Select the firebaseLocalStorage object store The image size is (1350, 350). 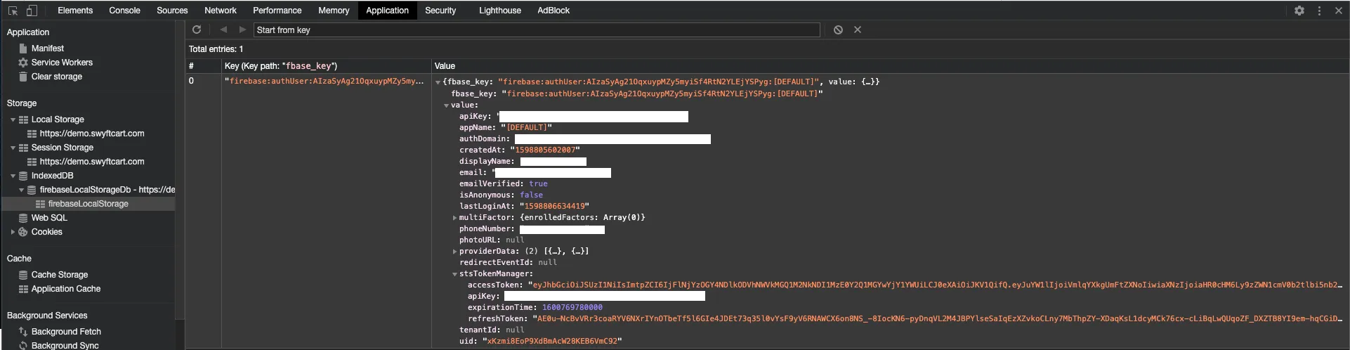pyautogui.click(x=89, y=204)
